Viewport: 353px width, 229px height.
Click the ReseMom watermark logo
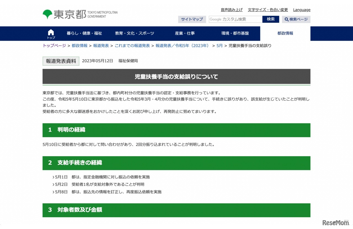point(335,222)
